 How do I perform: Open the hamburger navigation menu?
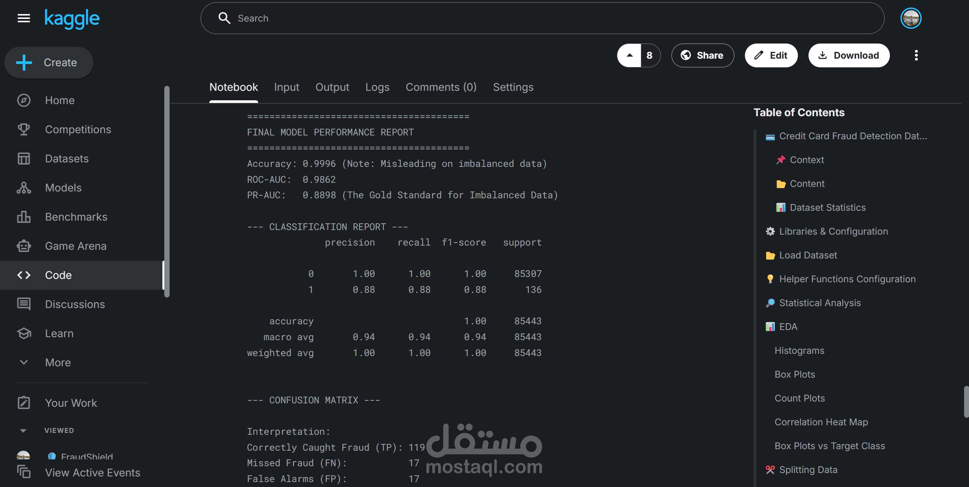(x=23, y=18)
